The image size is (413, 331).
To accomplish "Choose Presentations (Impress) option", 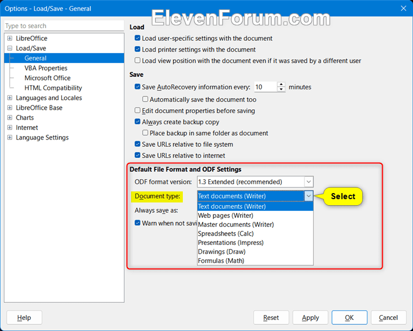I will pos(255,243).
